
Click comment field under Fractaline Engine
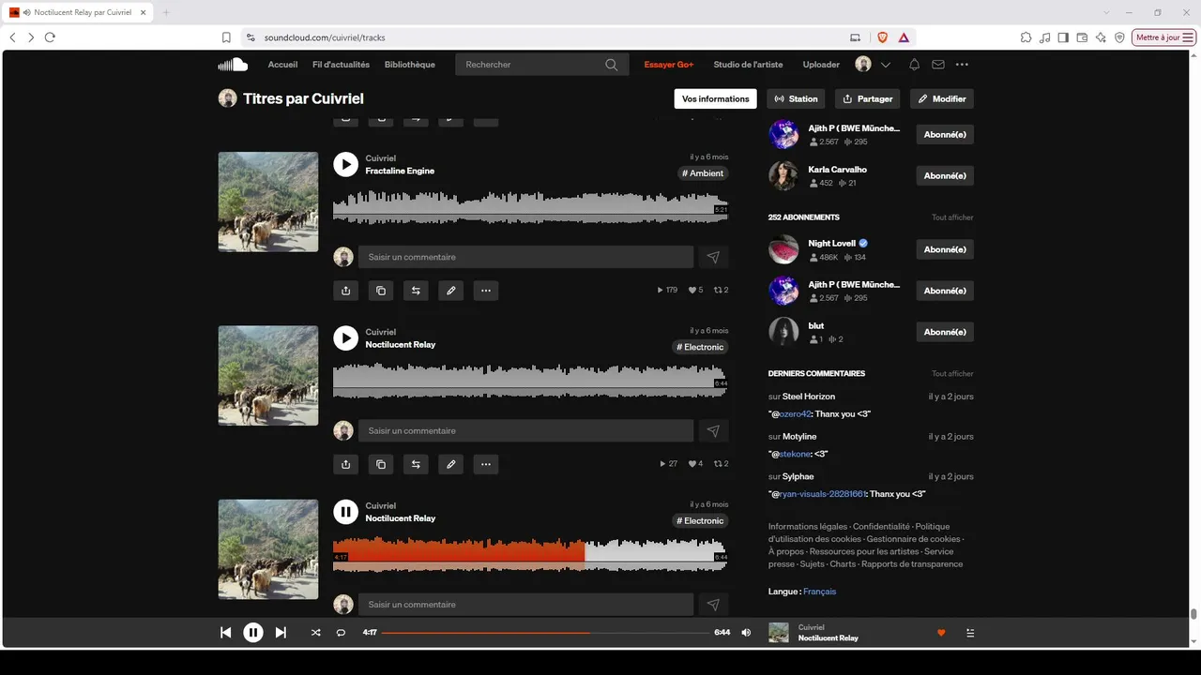pyautogui.click(x=525, y=257)
